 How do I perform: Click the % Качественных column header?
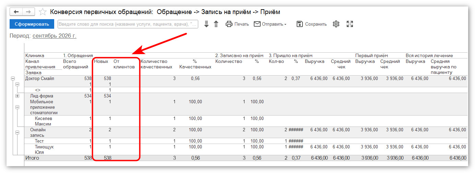point(195,64)
